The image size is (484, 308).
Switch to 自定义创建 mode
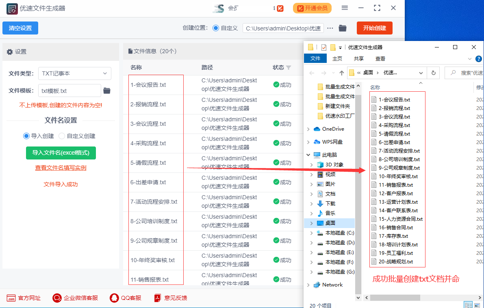tap(61, 136)
